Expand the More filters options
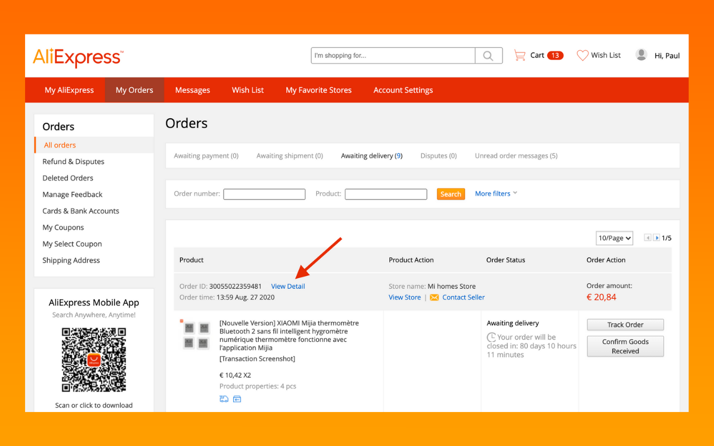Viewport: 714px width, 446px height. [x=493, y=193]
